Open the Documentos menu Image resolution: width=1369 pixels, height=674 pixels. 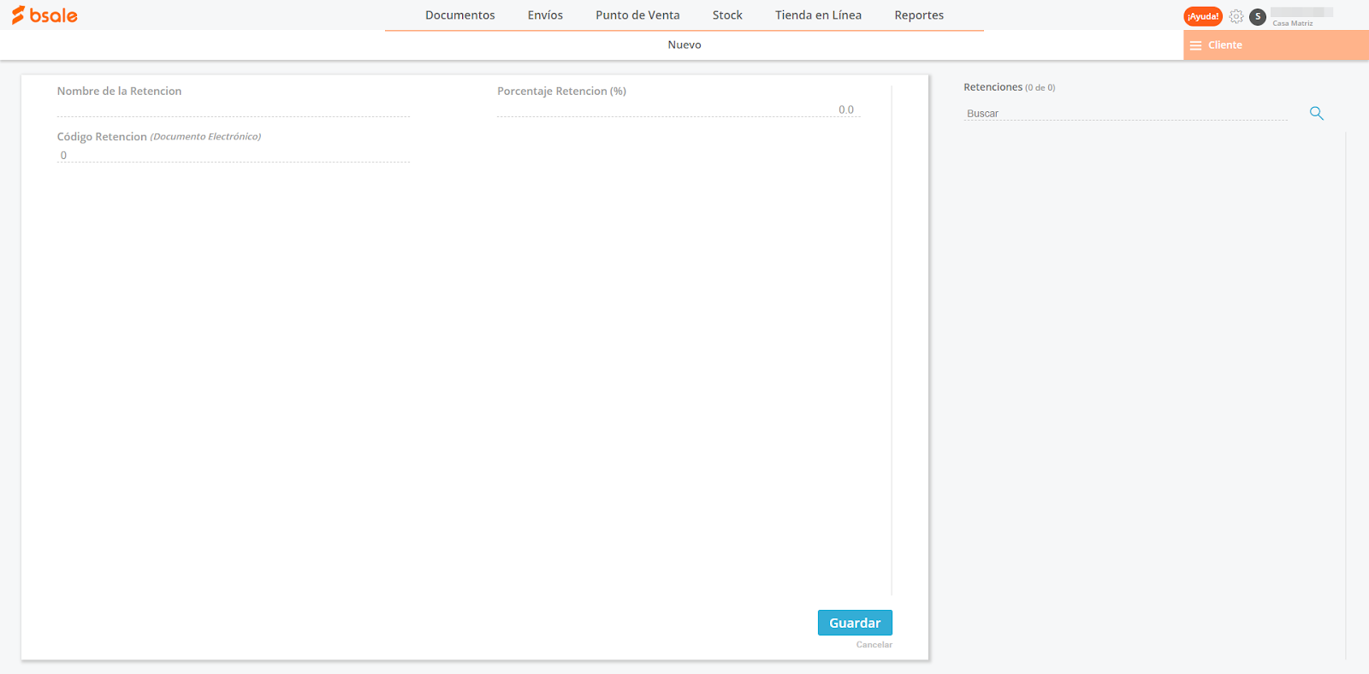tap(460, 15)
